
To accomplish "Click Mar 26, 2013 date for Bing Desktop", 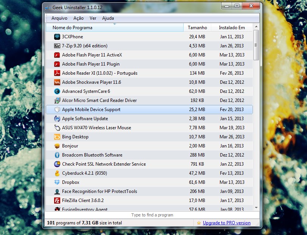I will click(232, 137).
